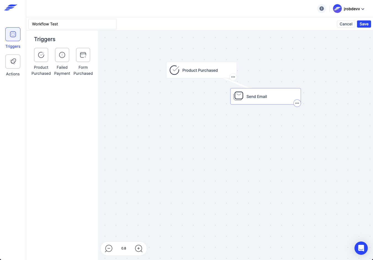Select the Form Purchased trigger icon
Screen dimensions: 373x260
pos(83,55)
